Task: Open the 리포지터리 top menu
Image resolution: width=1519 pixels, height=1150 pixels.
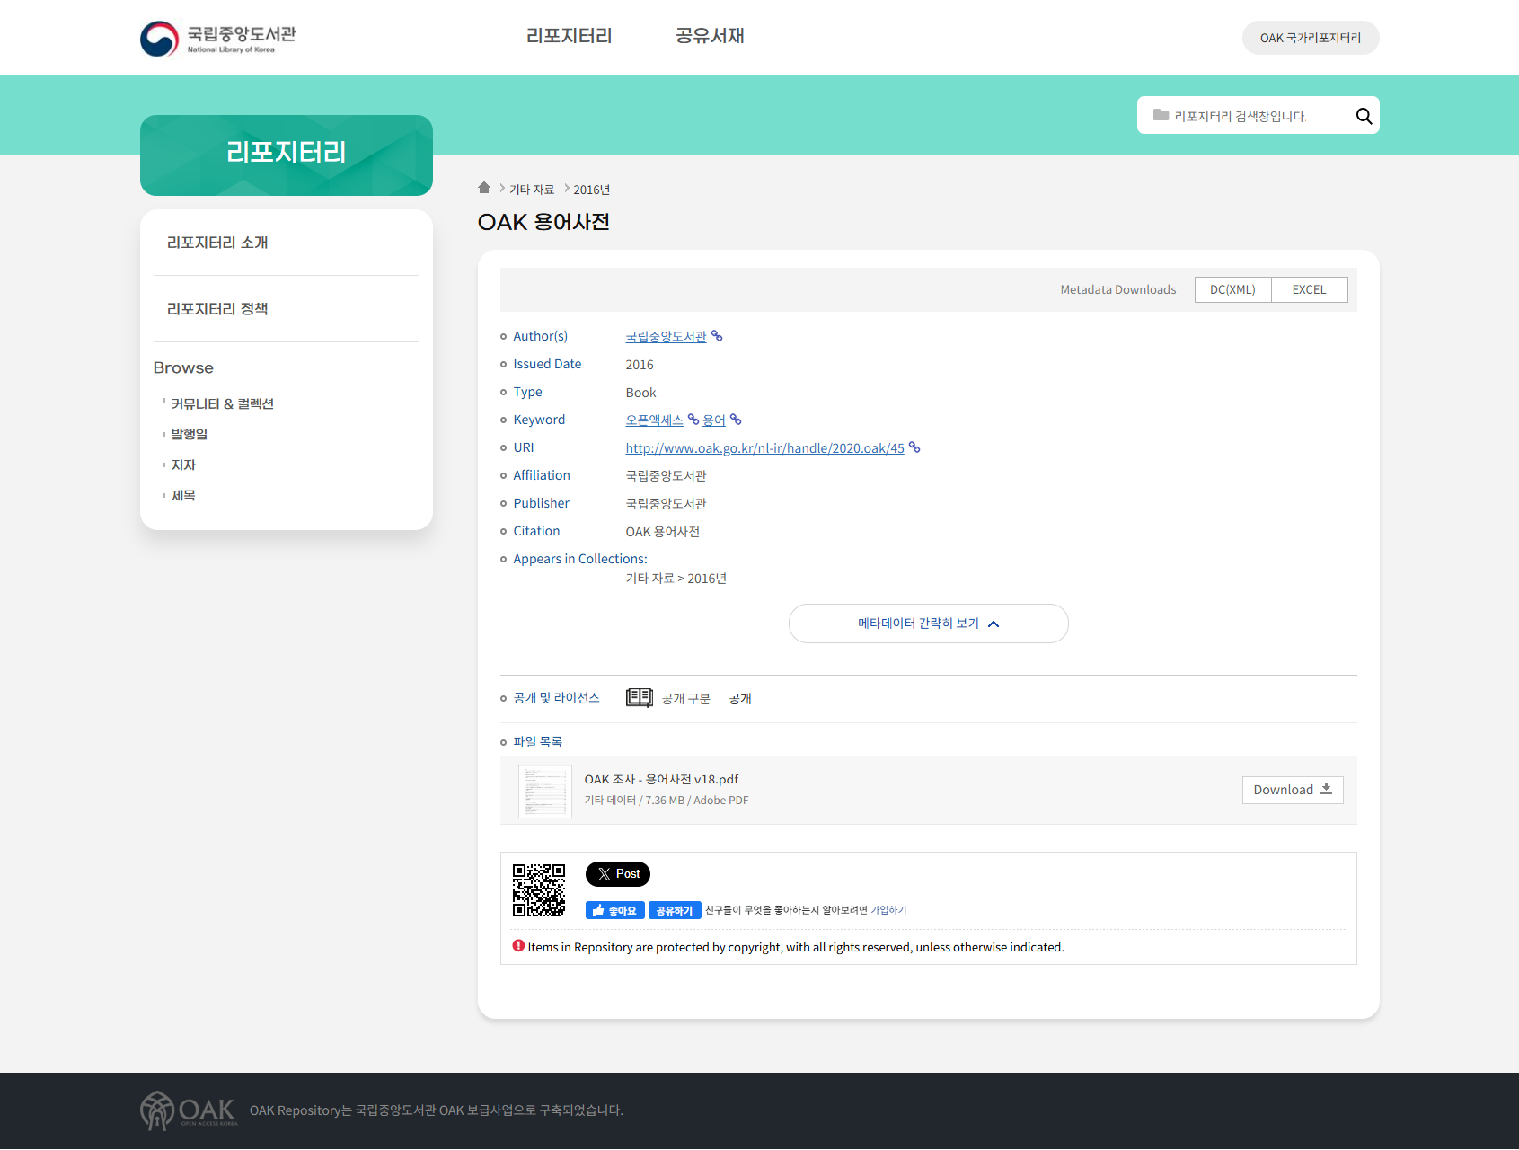Action: click(569, 36)
